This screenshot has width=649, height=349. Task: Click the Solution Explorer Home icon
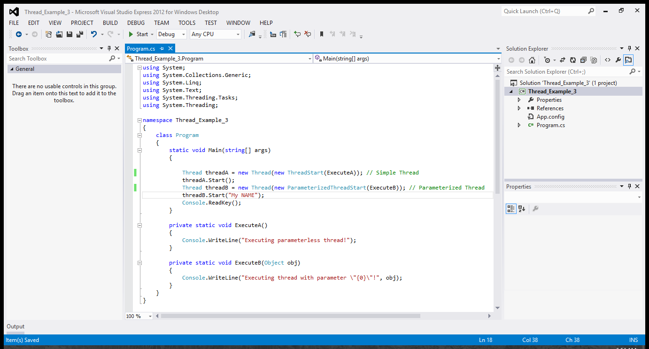click(x=532, y=60)
